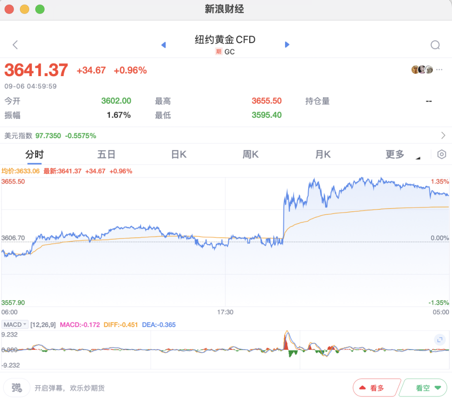The image size is (452, 403).
Task: Close the window with red button
Action: tap(9, 9)
